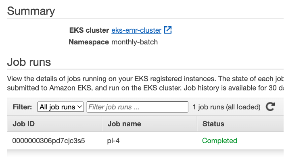284x157 pixels.
Task: Click the EKS cluster label
Action: coord(89,30)
